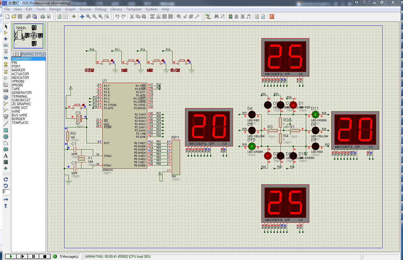Click the Zoom Out magnifier icon

click(95, 16)
